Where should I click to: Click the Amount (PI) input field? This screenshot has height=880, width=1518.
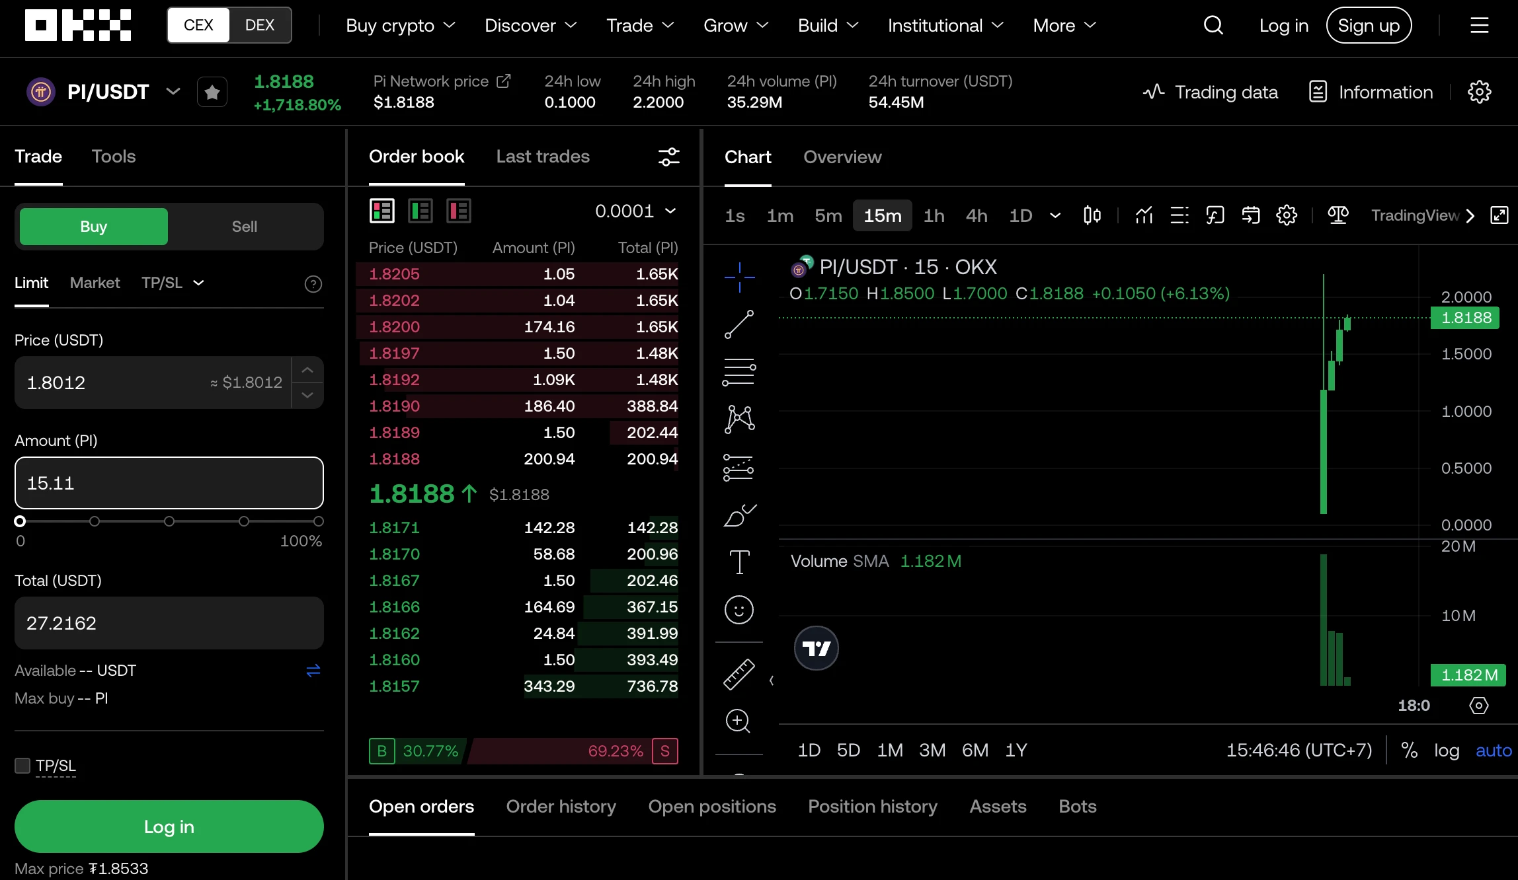(169, 483)
